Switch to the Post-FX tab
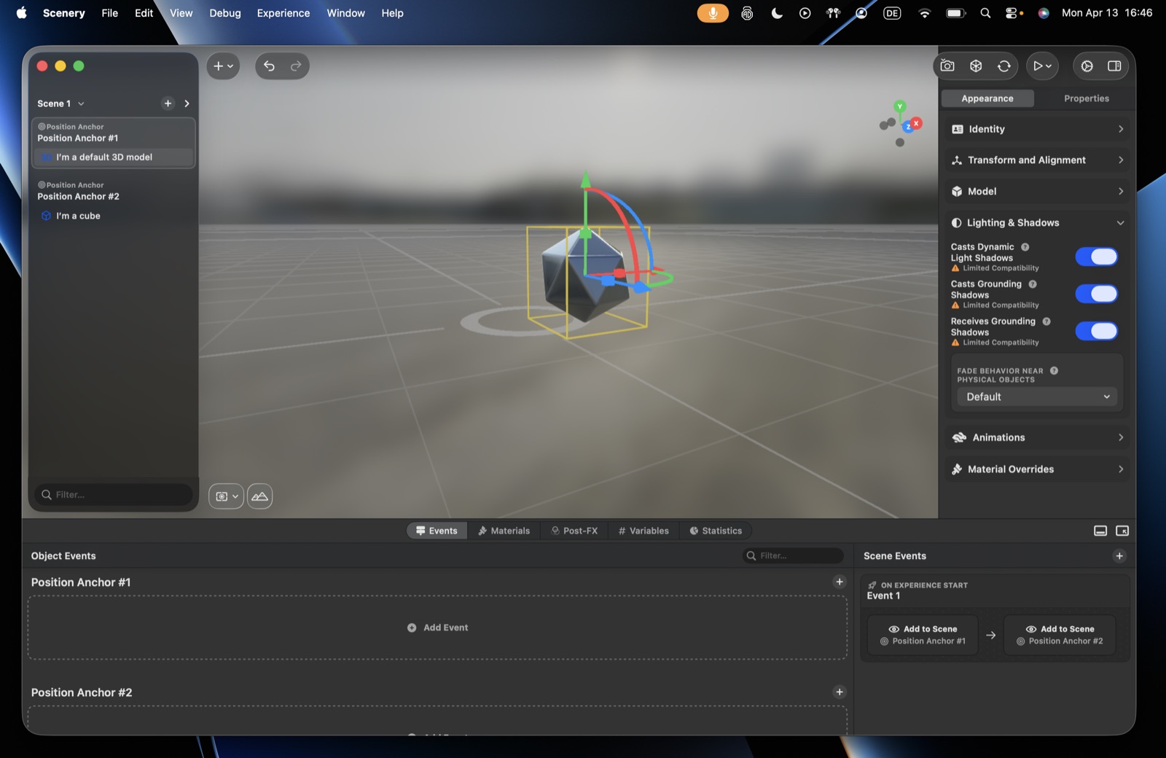The width and height of the screenshot is (1166, 758). [x=574, y=531]
